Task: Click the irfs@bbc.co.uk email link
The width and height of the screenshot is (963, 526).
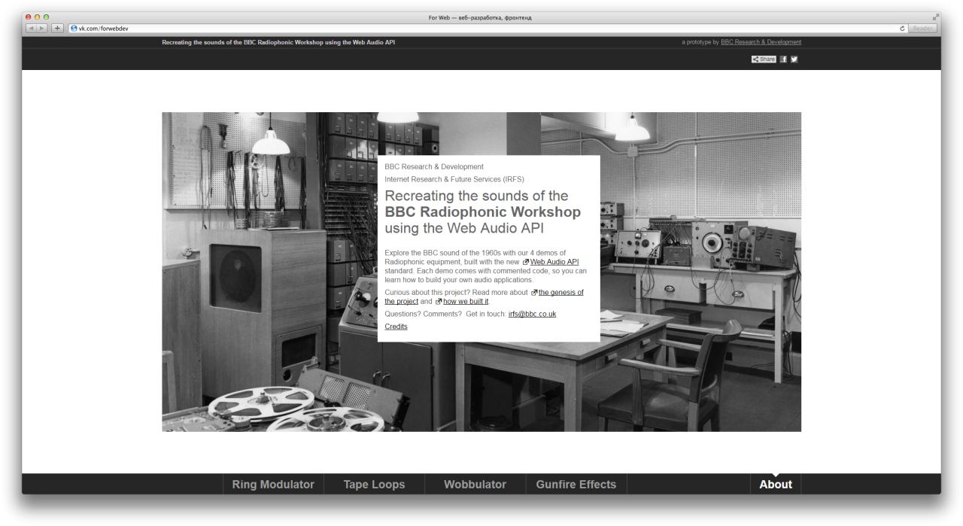Action: (x=532, y=314)
